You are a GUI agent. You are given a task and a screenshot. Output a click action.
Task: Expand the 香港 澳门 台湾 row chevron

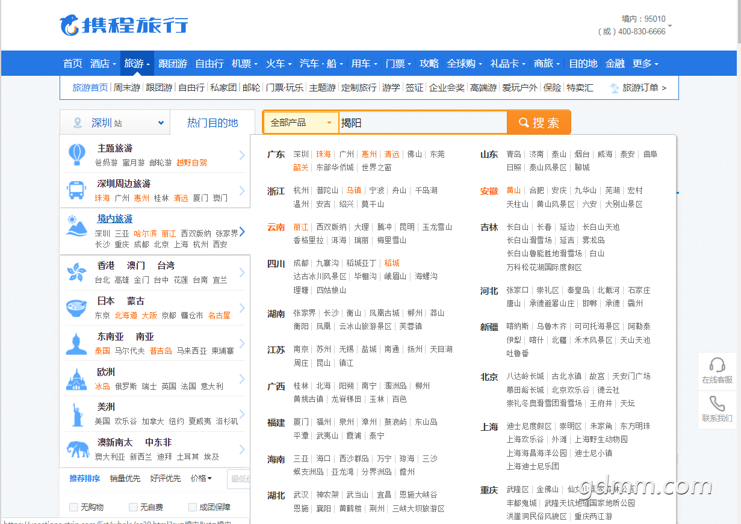click(241, 273)
